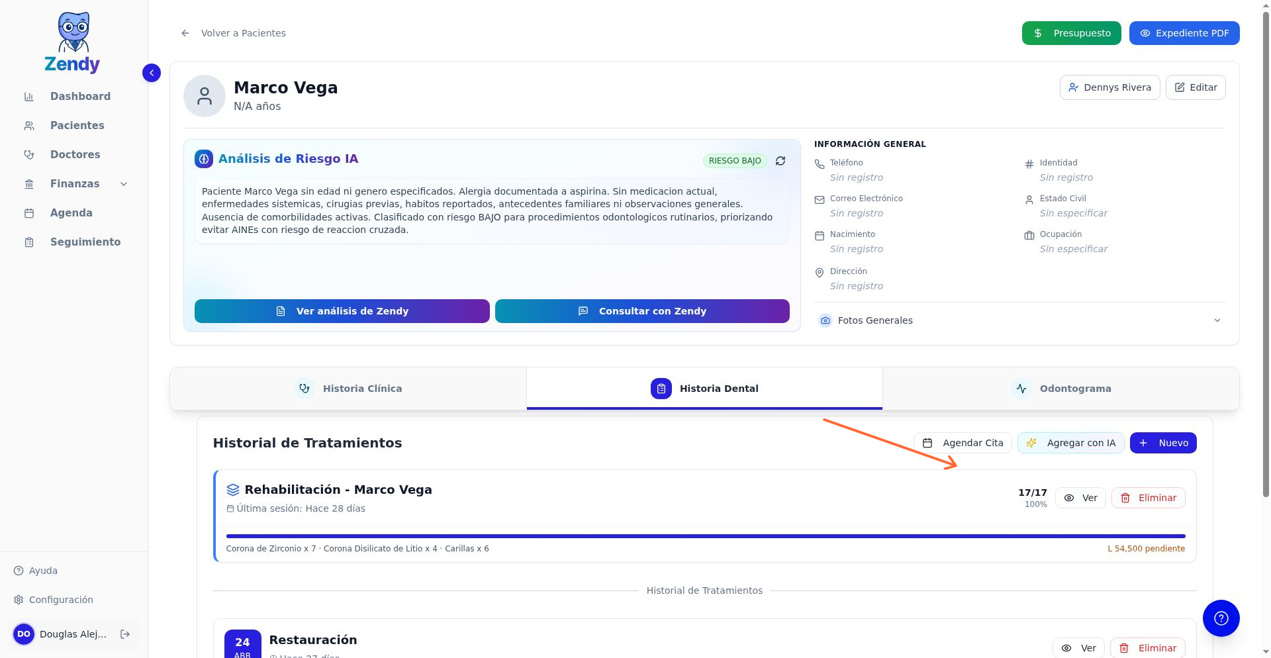Click the back arrow near Volver a Pacientes
This screenshot has width=1271, height=658.
point(185,33)
